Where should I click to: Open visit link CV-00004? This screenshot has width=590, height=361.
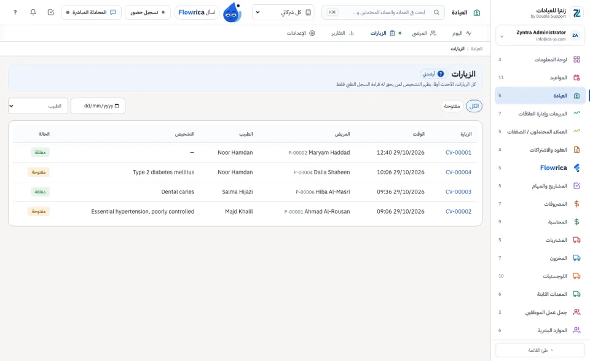(458, 172)
